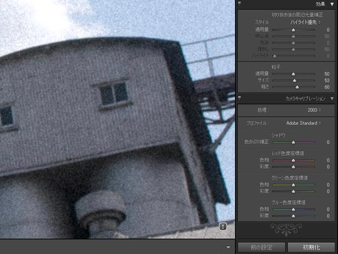The image size is (338, 254).
Task: Open the プロファイル dropdown showing Adobe Standard
Action: [x=304, y=123]
